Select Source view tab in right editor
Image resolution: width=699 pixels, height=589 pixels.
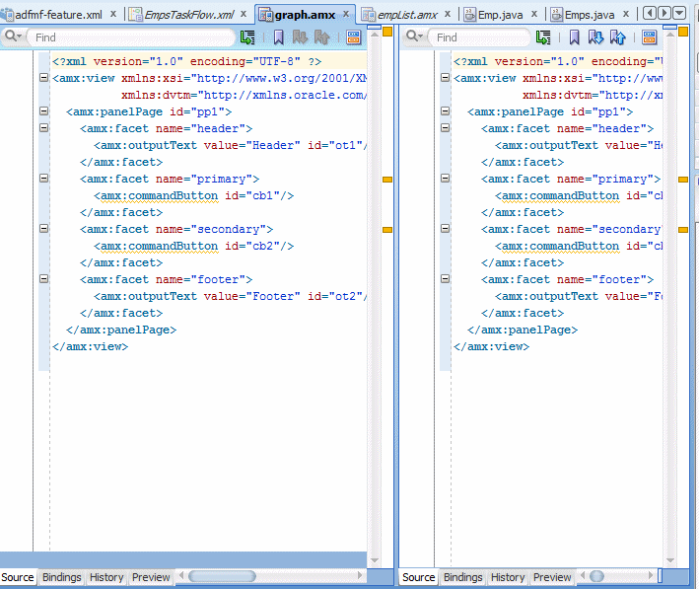[418, 577]
